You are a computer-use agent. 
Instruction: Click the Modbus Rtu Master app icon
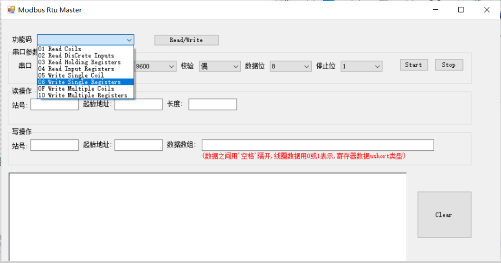[11, 10]
